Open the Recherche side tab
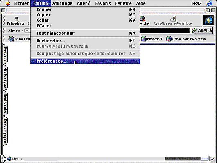 click(5, 104)
